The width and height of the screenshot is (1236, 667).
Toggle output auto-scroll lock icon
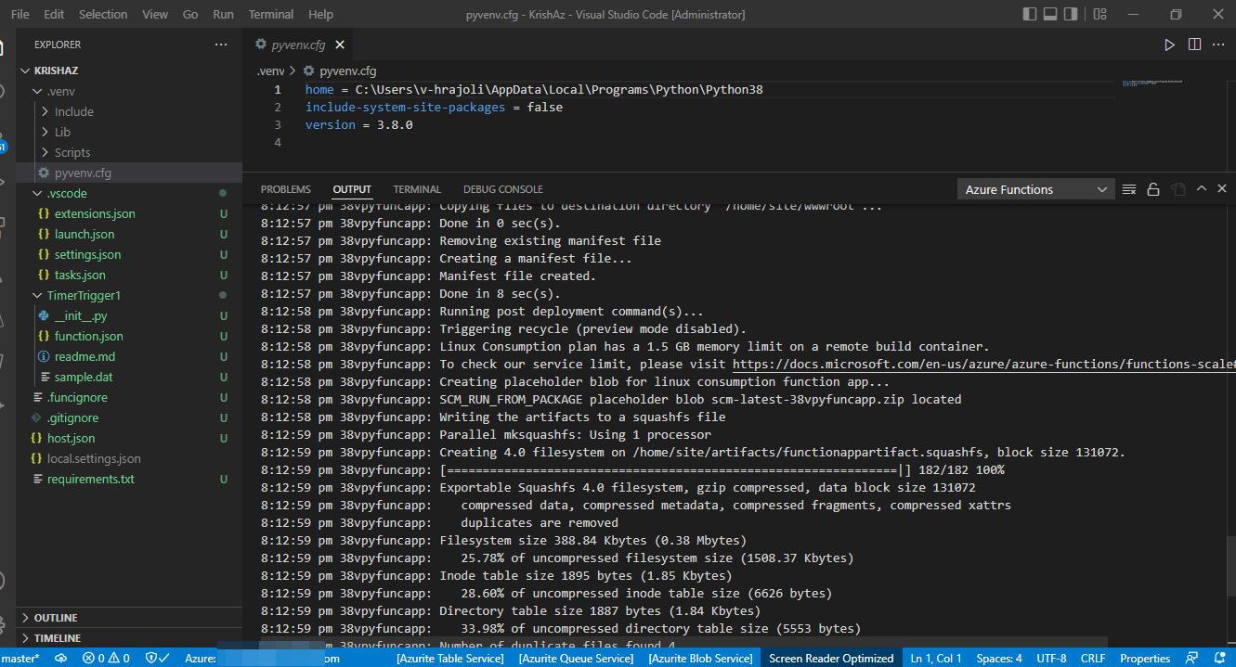pos(1153,189)
